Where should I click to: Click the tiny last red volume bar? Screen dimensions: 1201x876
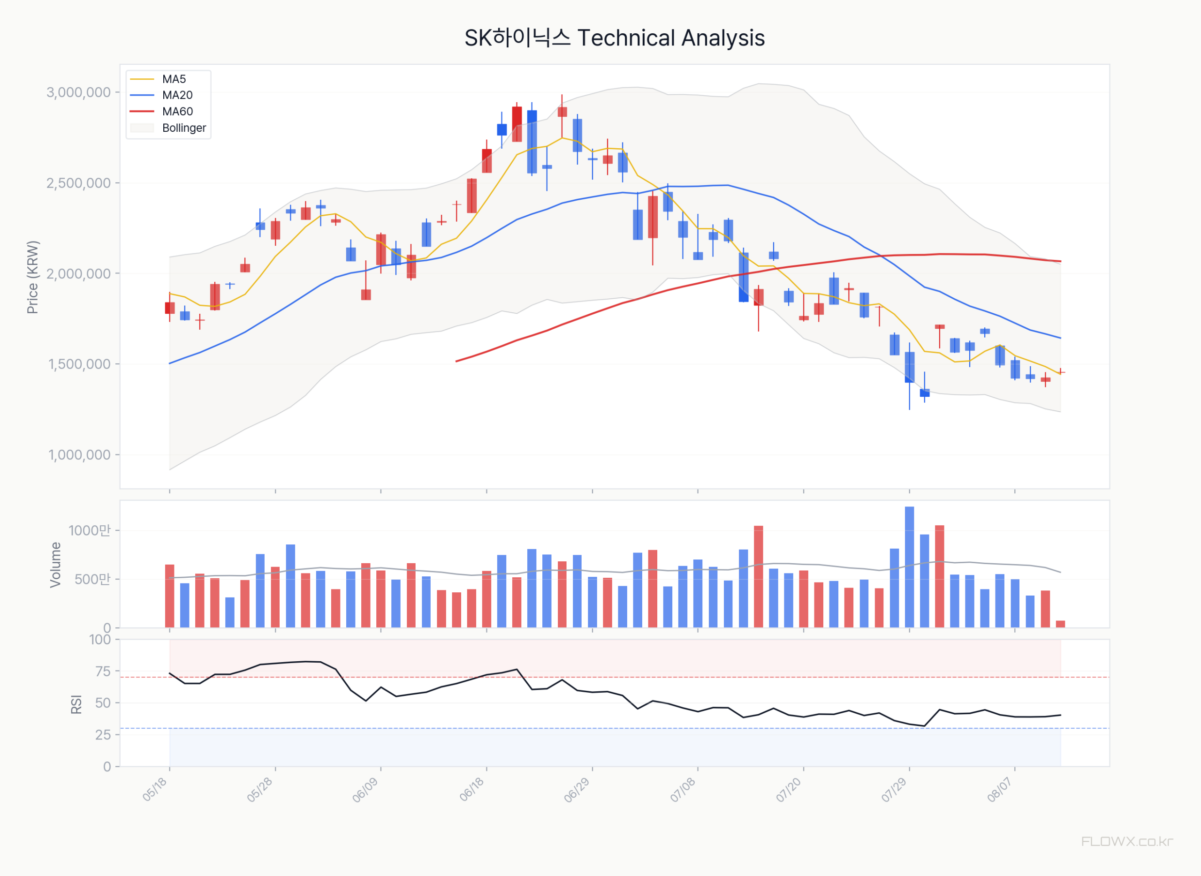click(x=1060, y=624)
